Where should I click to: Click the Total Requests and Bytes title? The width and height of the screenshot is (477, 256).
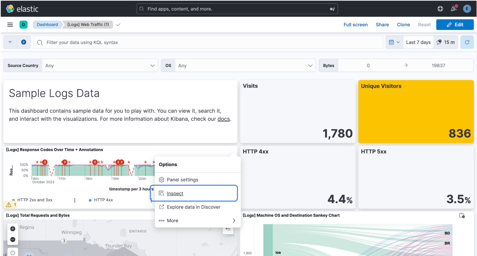pos(38,215)
